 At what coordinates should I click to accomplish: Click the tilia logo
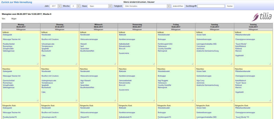[263, 17]
